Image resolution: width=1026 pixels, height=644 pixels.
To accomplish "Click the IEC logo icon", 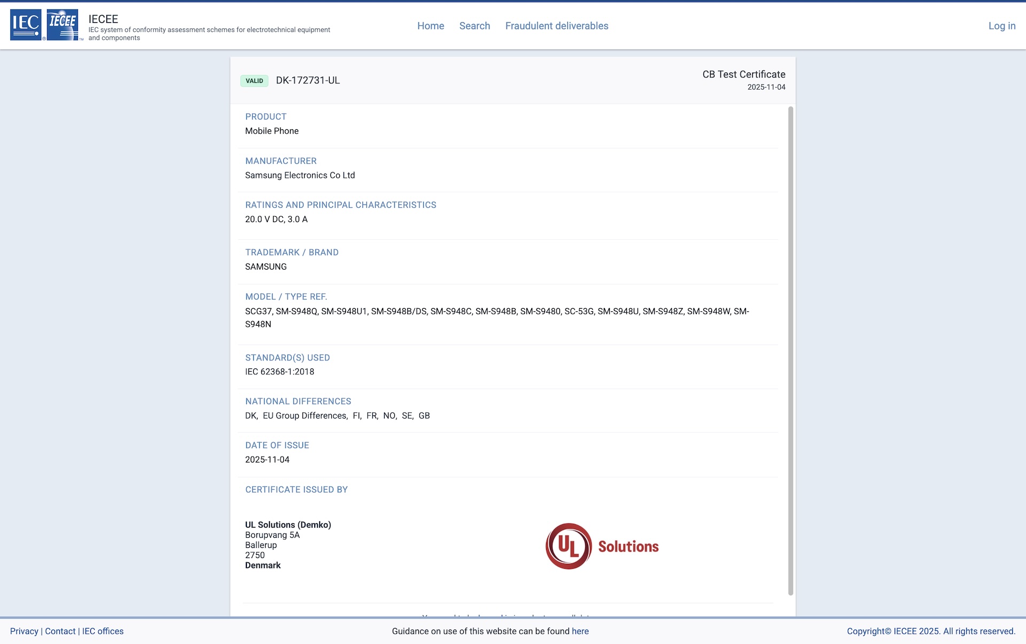I will (x=26, y=25).
